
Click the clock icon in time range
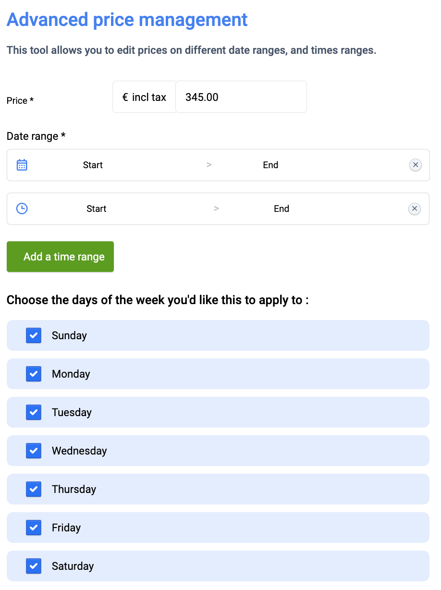tap(22, 209)
